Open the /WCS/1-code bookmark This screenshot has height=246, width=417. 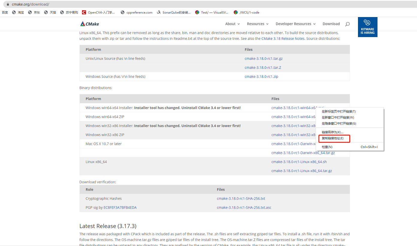247,12
